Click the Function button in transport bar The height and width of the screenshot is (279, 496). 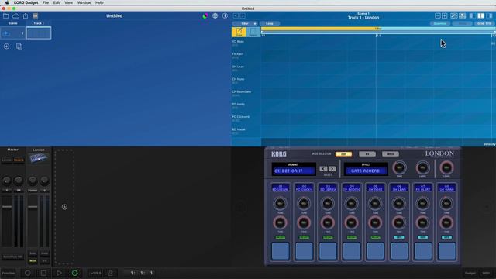(9, 273)
